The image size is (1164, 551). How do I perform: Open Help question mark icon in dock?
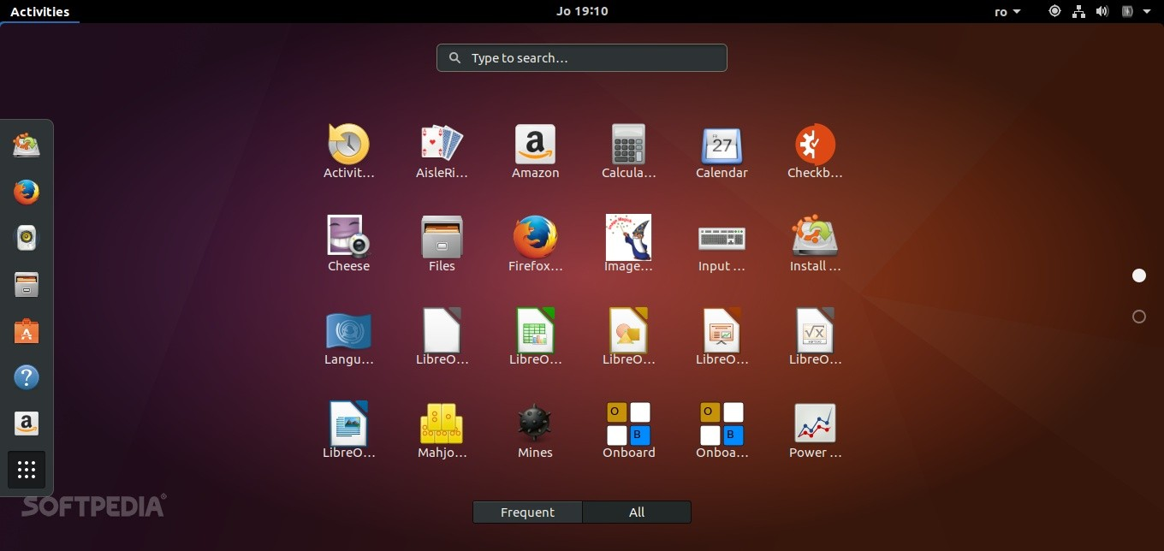click(x=27, y=376)
